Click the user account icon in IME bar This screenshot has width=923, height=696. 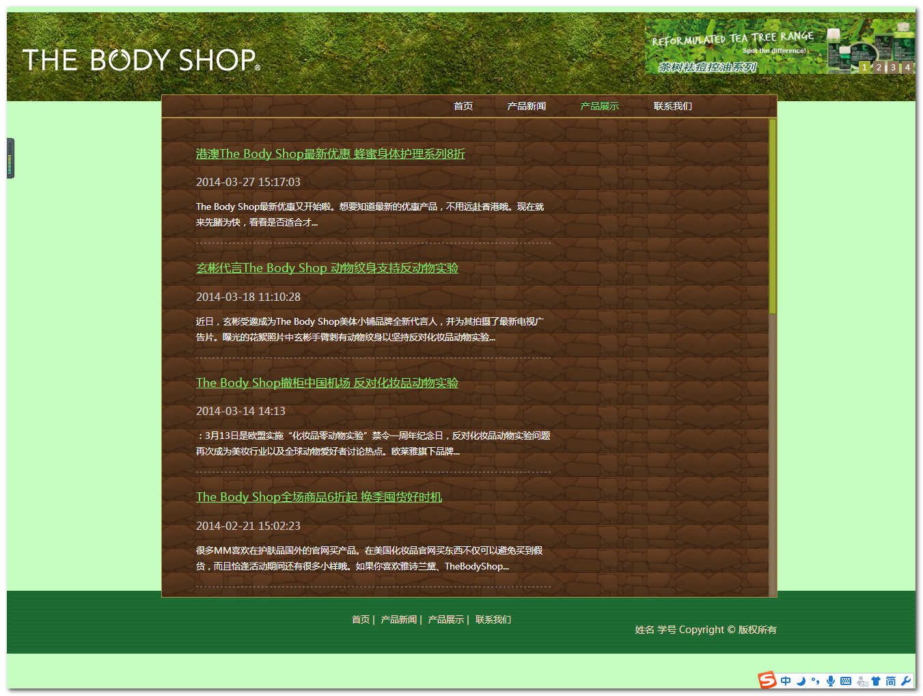862,681
